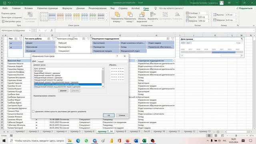The image size is (256, 144).
Task: Open the пример 8 sheet tab
Action: pyautogui.click(x=121, y=132)
